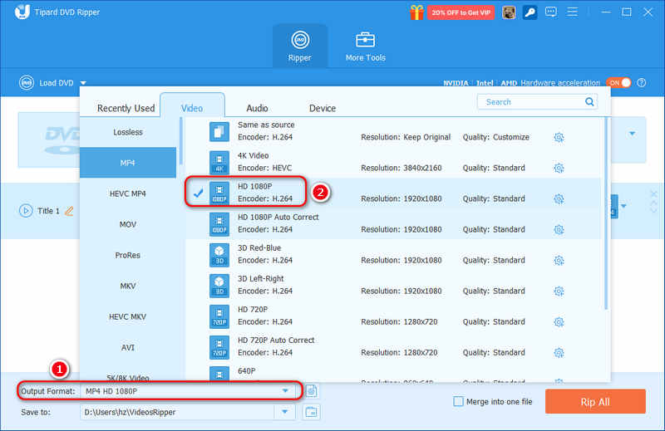The image size is (665, 431).
Task: Open the More Tools toolbox
Action: pyautogui.click(x=365, y=47)
